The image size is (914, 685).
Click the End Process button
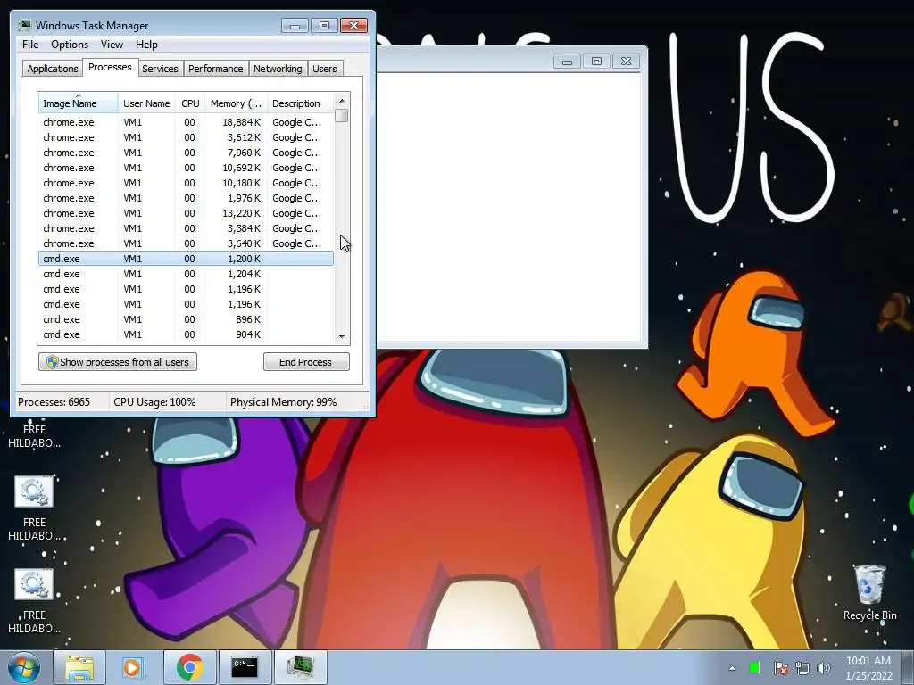[306, 362]
